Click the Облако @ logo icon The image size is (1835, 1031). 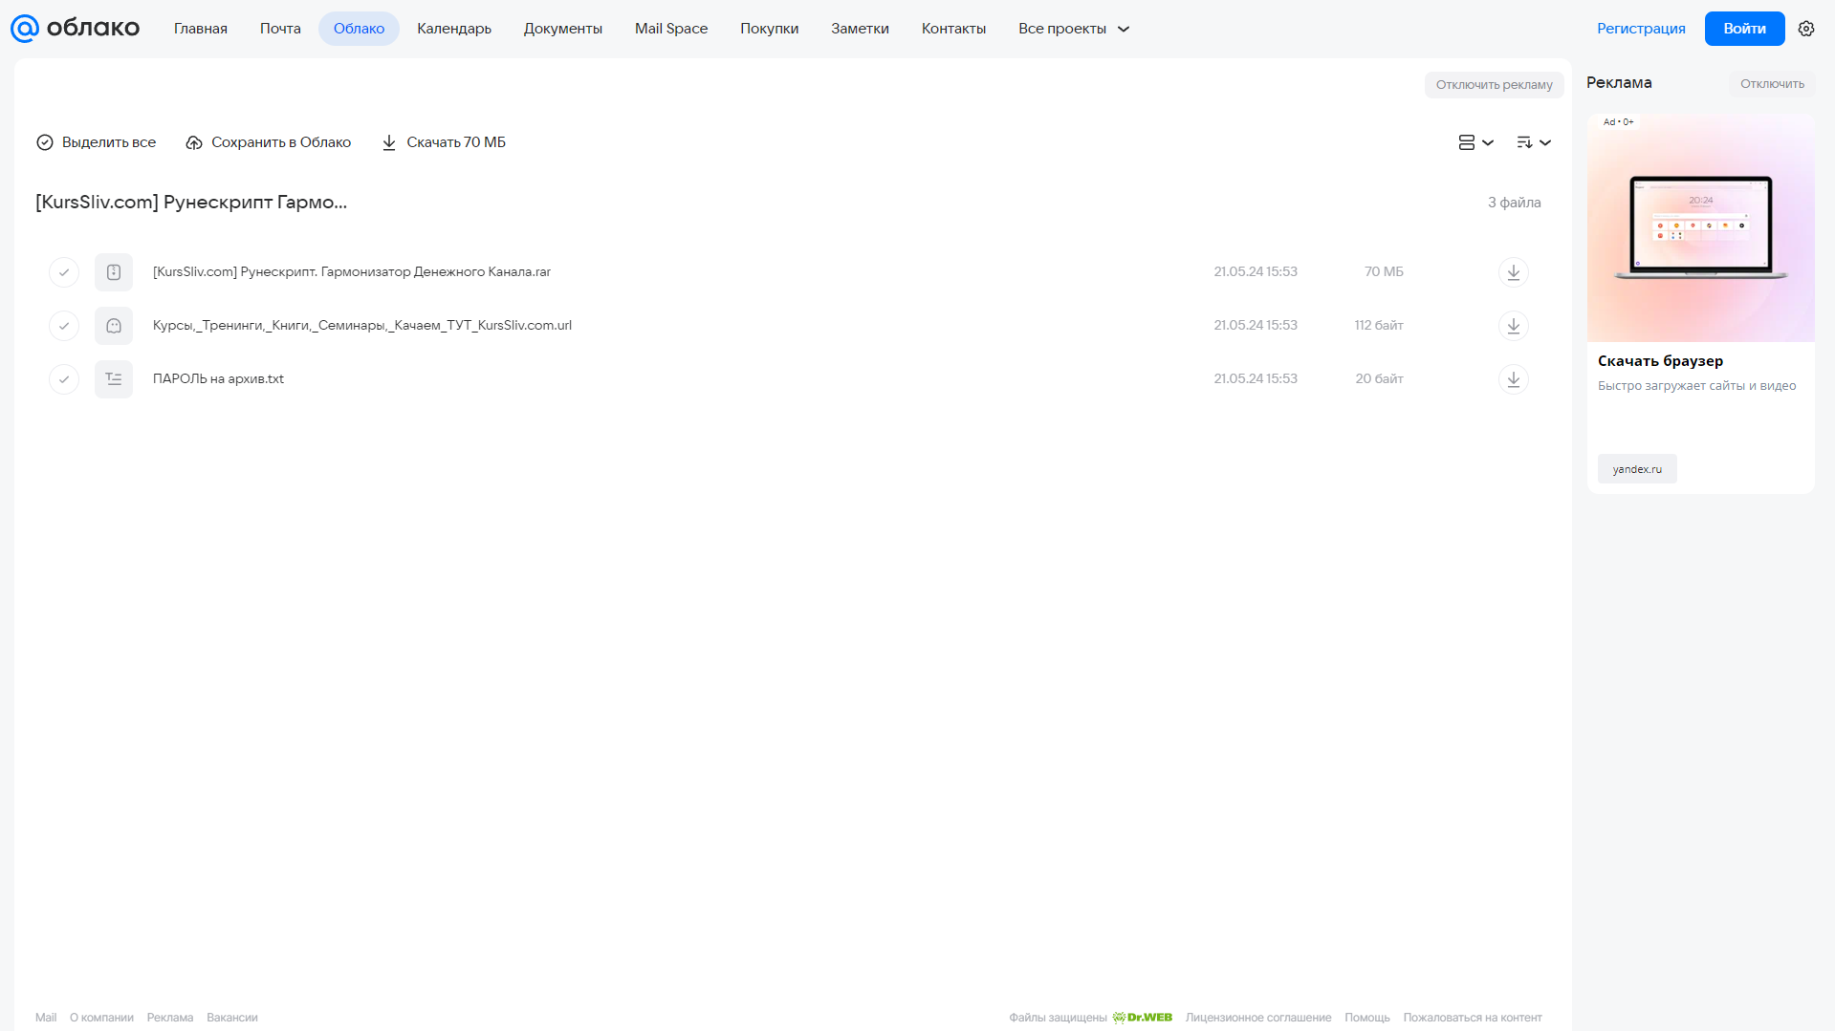tap(25, 29)
